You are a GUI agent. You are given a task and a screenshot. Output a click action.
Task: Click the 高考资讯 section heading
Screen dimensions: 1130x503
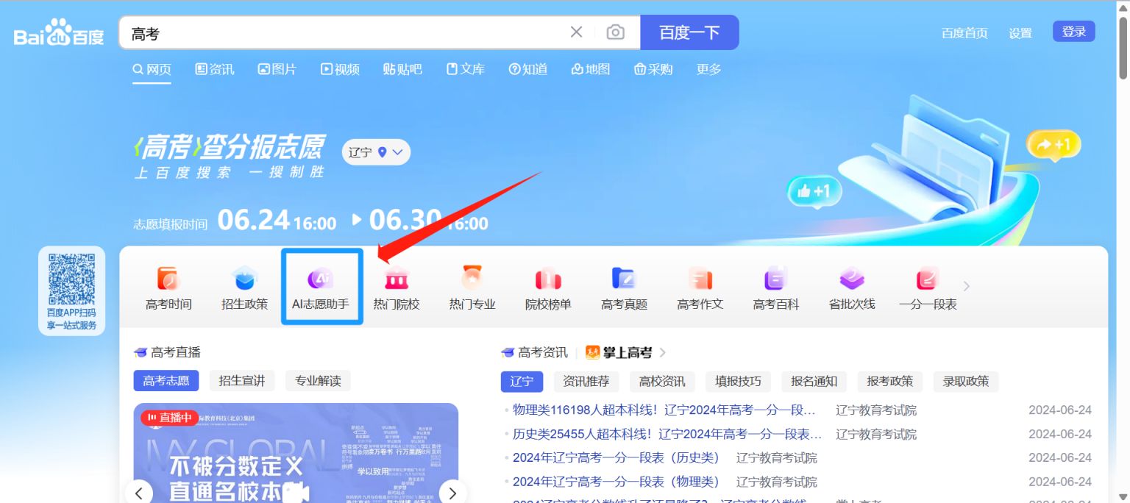click(x=534, y=352)
